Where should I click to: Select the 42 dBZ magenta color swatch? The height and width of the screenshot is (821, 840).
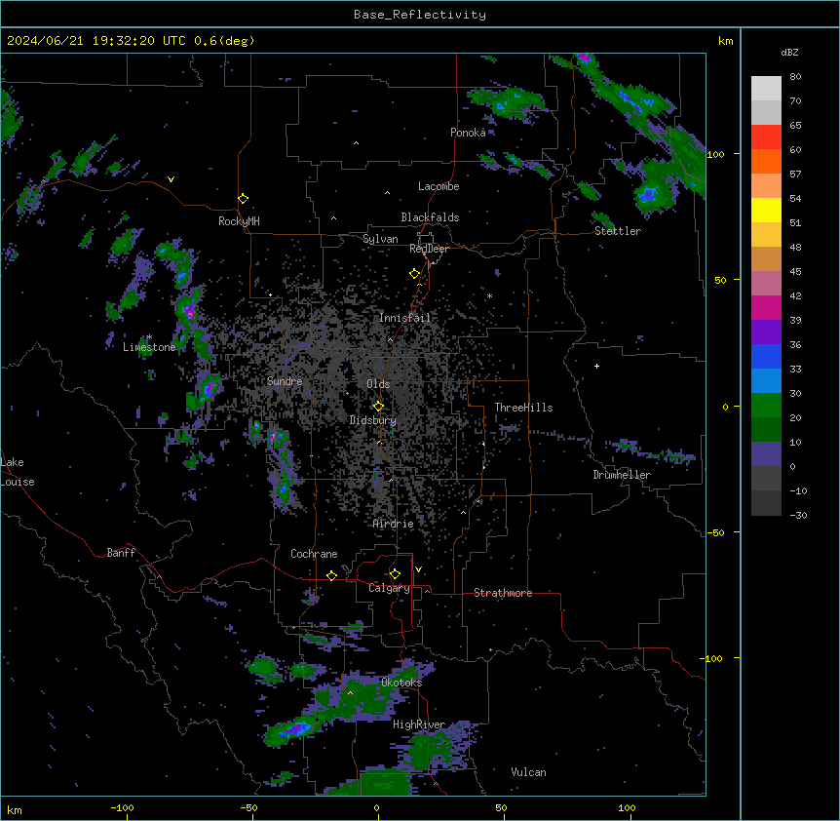pos(766,307)
